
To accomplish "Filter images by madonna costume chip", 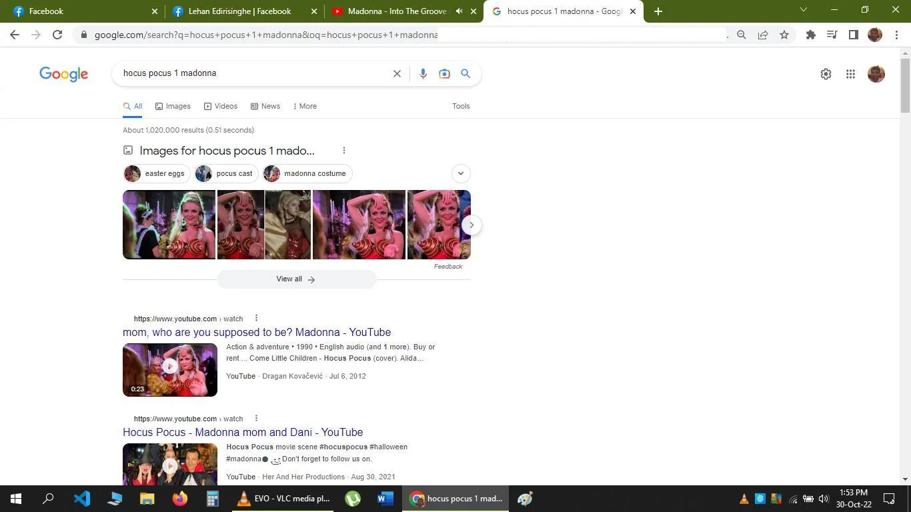I will [307, 173].
